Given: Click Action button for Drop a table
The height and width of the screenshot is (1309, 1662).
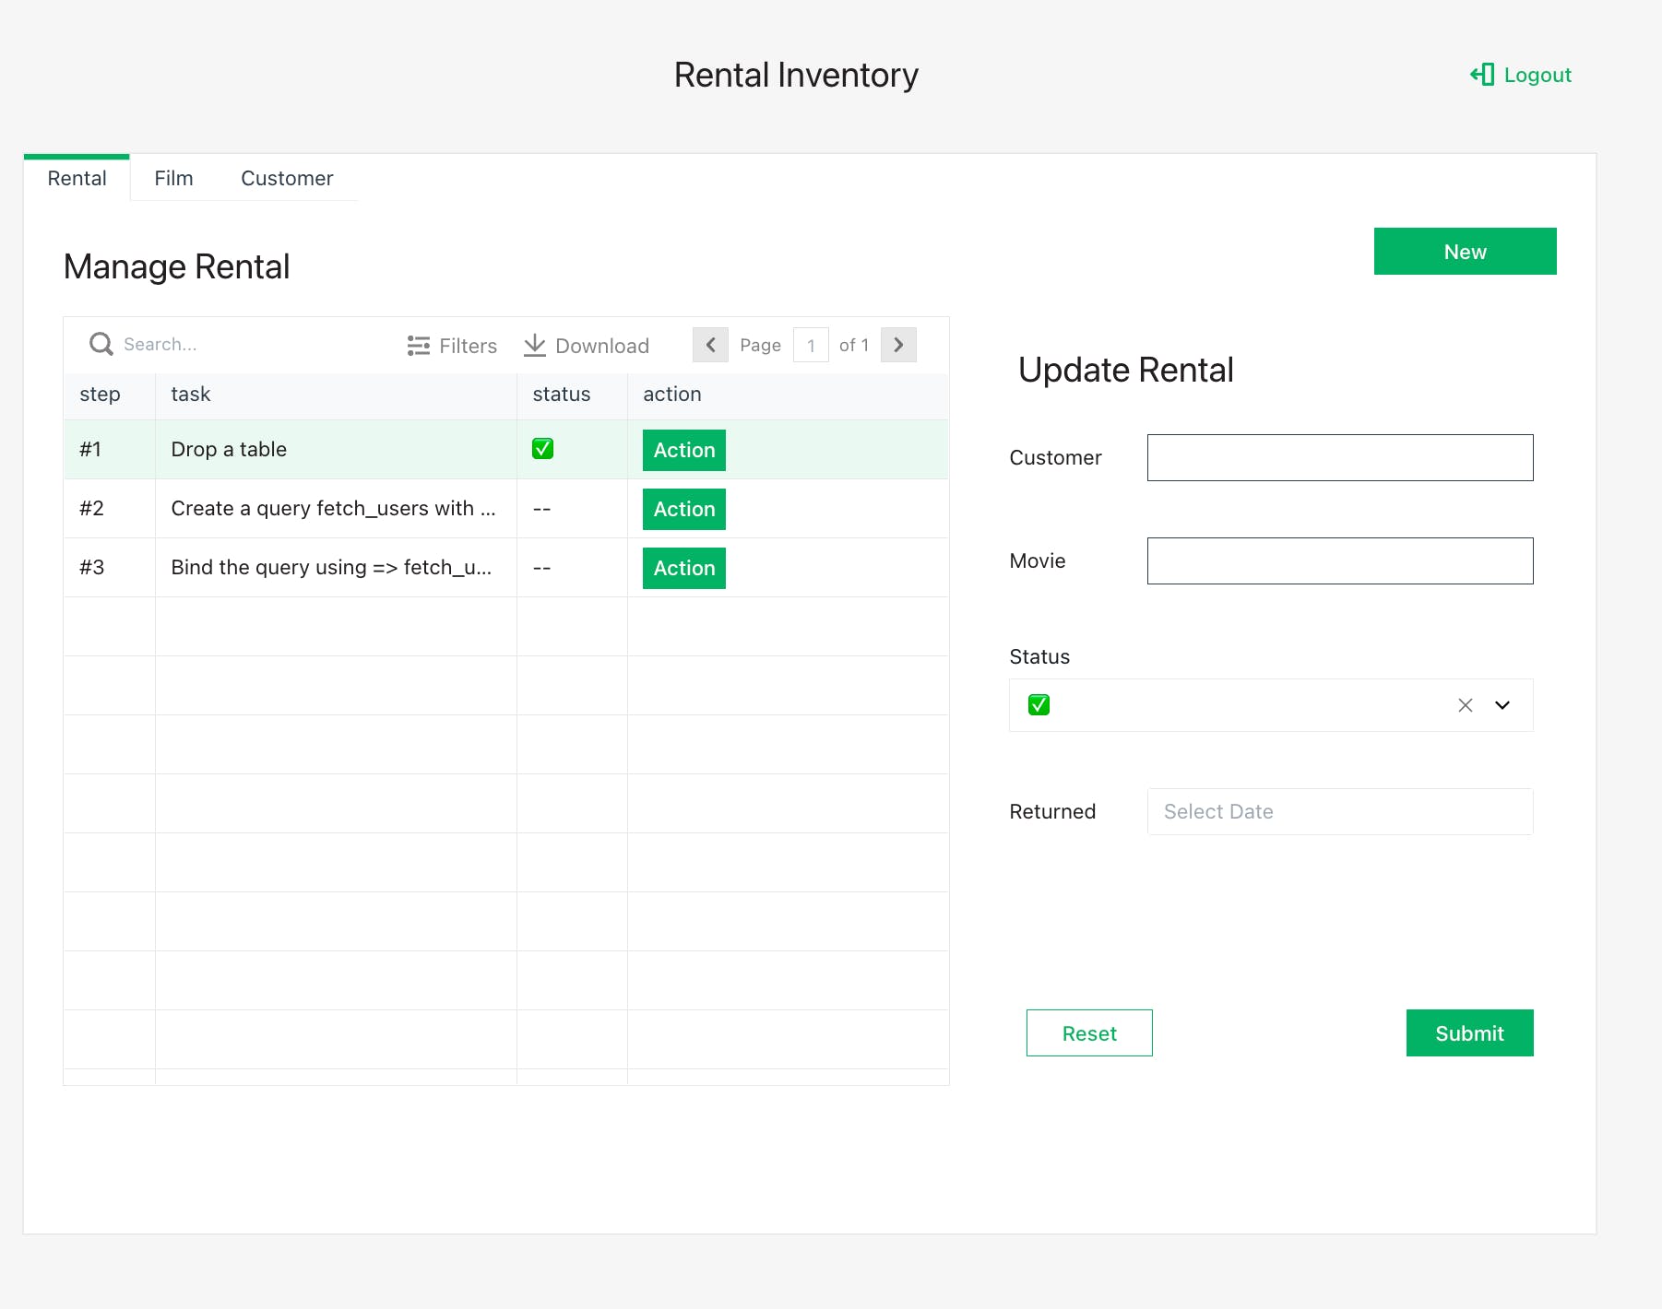Looking at the screenshot, I should point(683,450).
